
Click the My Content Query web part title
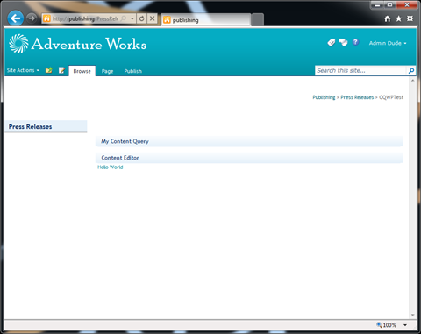point(125,141)
